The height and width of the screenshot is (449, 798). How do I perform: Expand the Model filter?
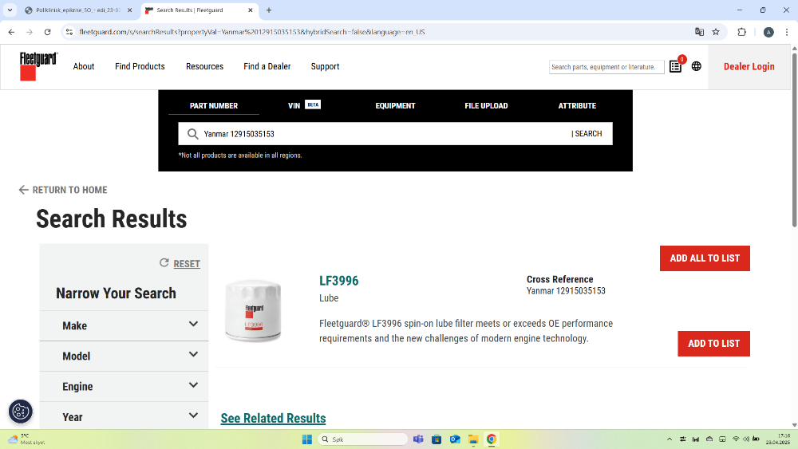coord(124,356)
